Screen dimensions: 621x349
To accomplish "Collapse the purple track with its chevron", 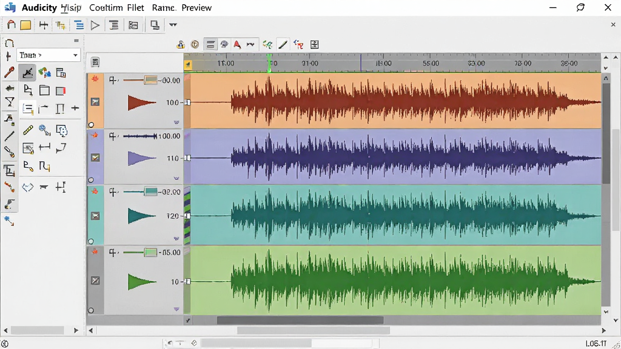I will [176, 179].
